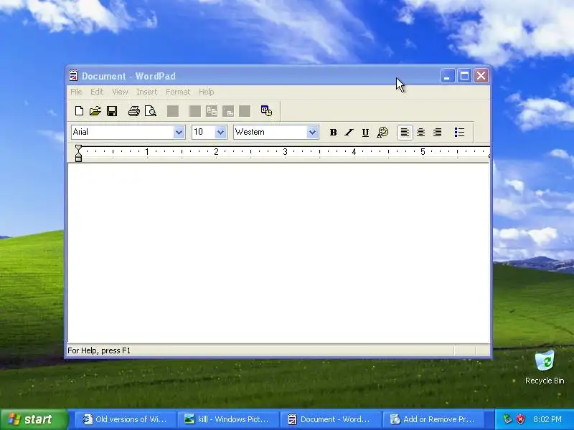Toggle Bullet style
The width and height of the screenshot is (574, 430).
[459, 133]
